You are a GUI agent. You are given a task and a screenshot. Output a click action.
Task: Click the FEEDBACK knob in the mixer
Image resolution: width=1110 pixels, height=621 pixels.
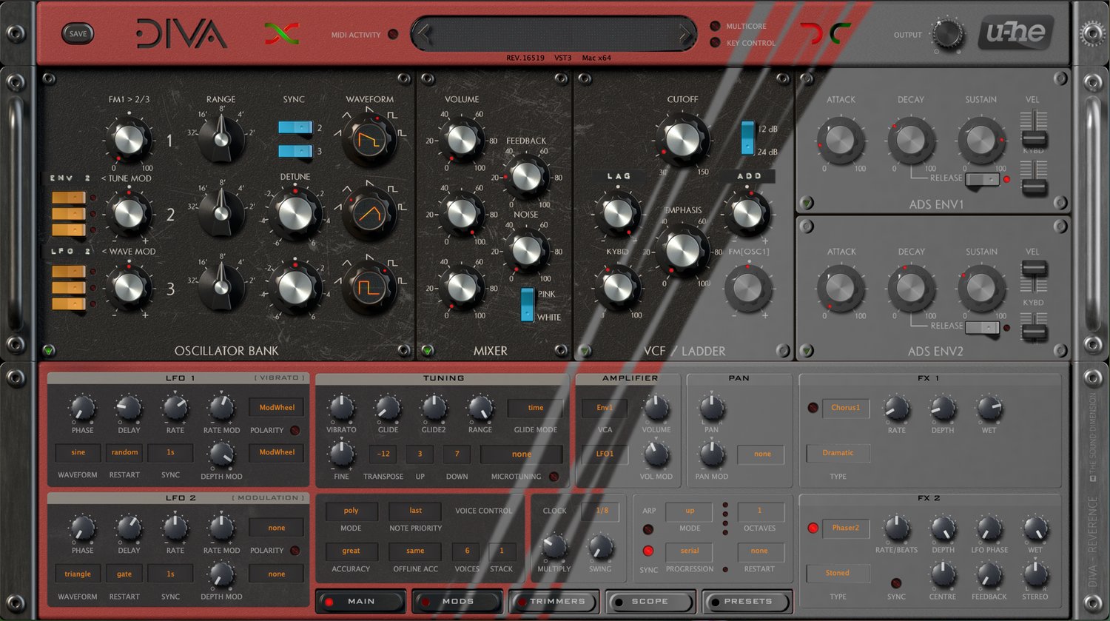click(x=526, y=177)
